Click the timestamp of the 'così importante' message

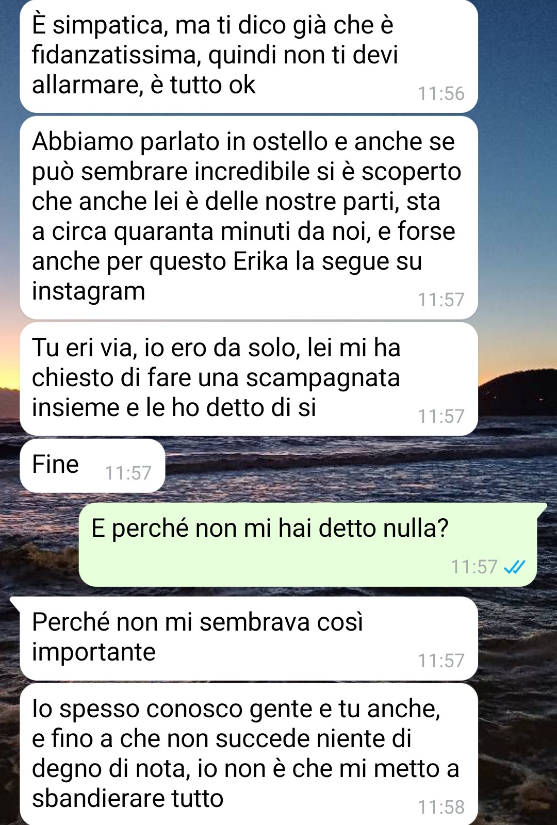tap(441, 661)
